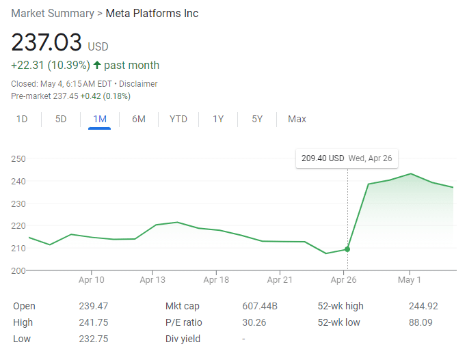
Task: Click the green data point on Apr 26
Action: pyautogui.click(x=347, y=249)
